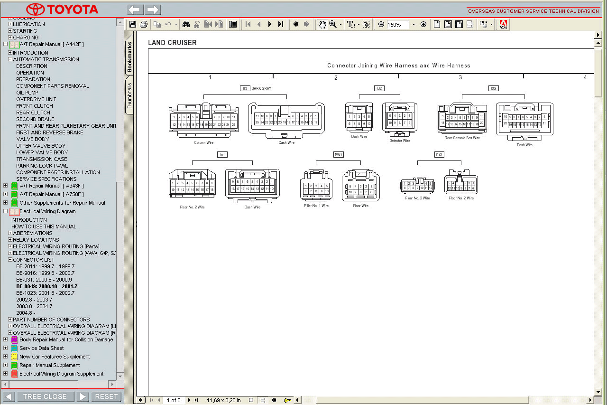Go to previous view black left arrow
The image size is (607, 405).
(x=295, y=24)
